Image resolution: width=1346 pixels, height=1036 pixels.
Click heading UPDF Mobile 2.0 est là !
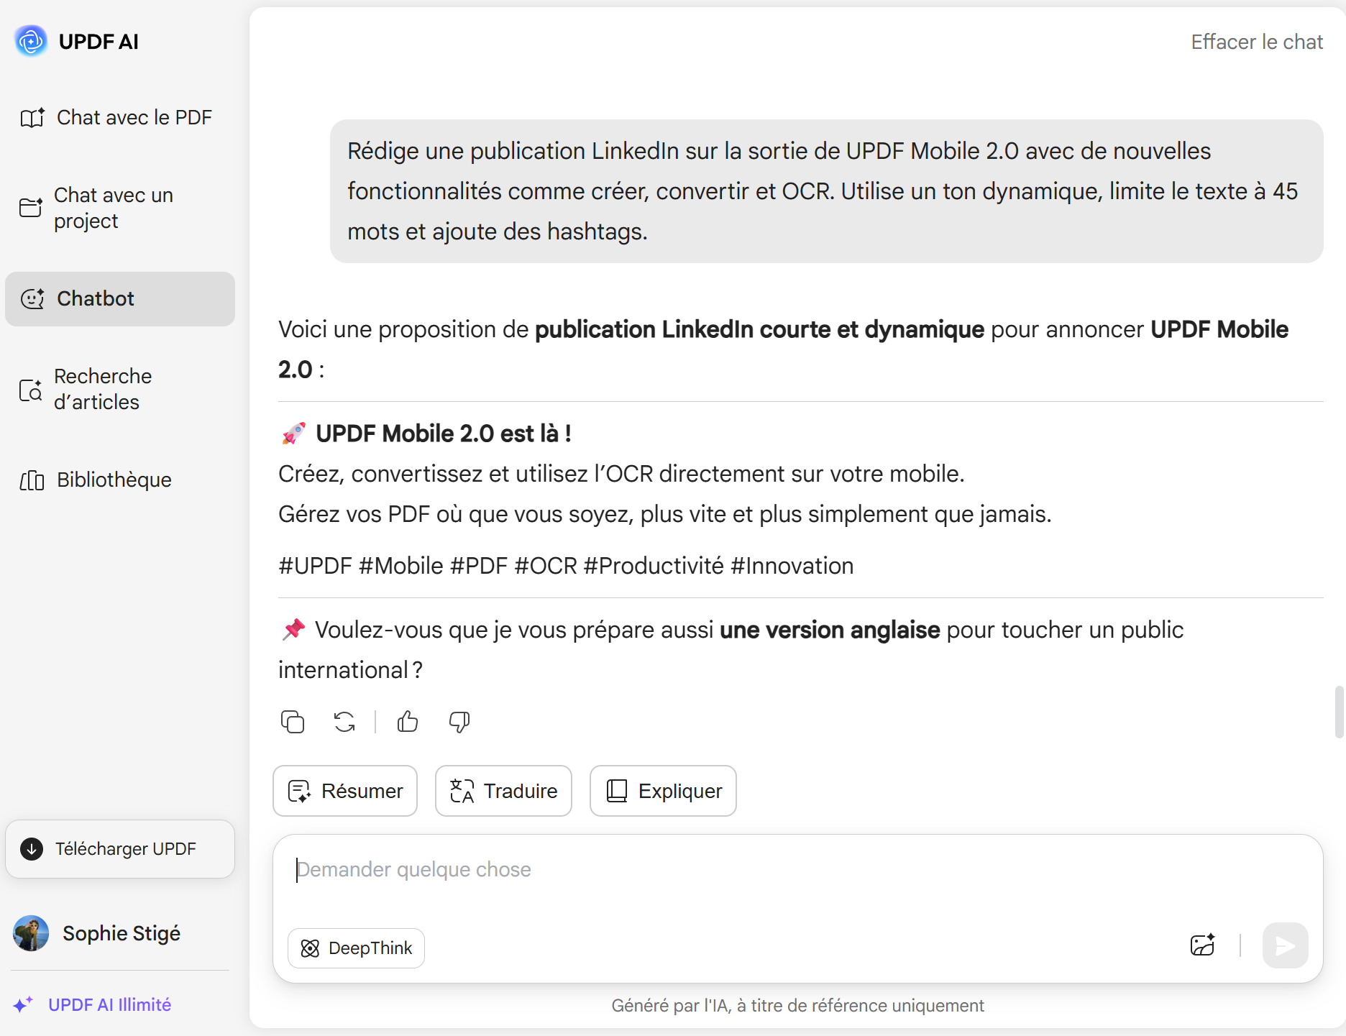tap(443, 434)
